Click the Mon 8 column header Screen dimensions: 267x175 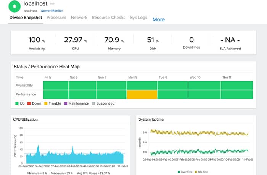tap(133, 78)
